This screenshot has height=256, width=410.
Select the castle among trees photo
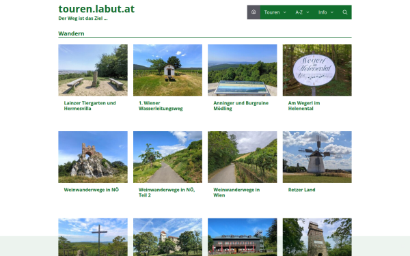(167, 237)
